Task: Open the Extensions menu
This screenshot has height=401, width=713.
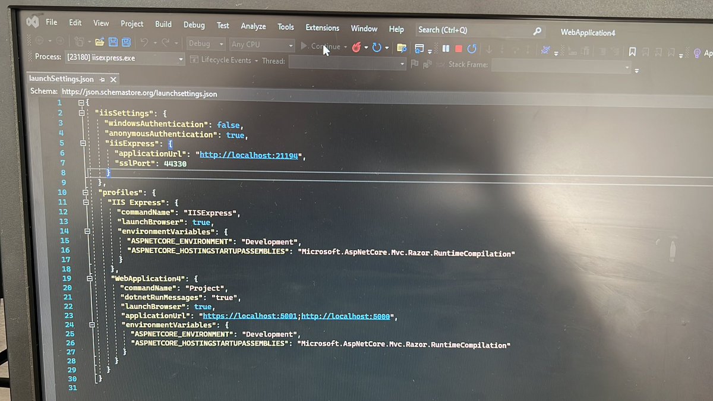Action: click(x=323, y=27)
